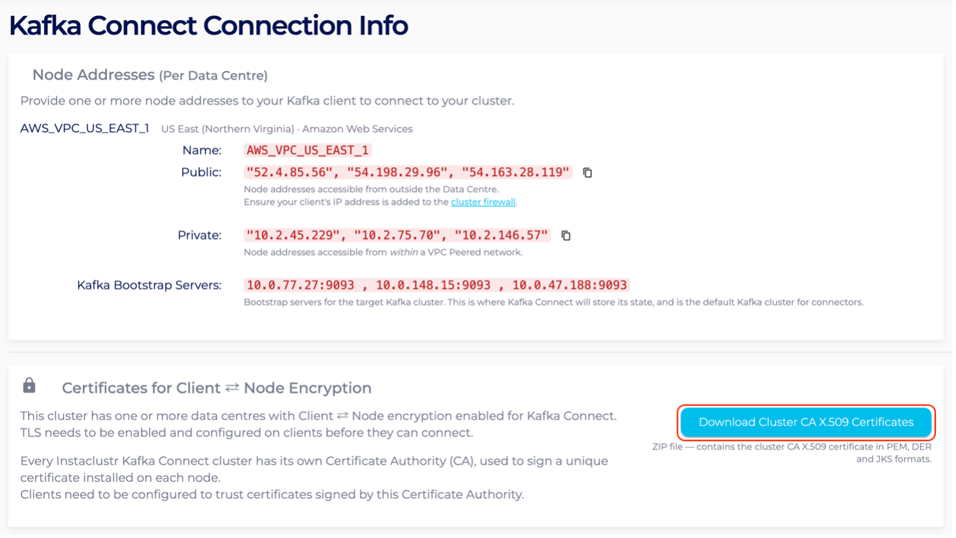Select the red AWS_VPC_US_EAST_1 name value
This screenshot has width=956, height=538.
(309, 151)
